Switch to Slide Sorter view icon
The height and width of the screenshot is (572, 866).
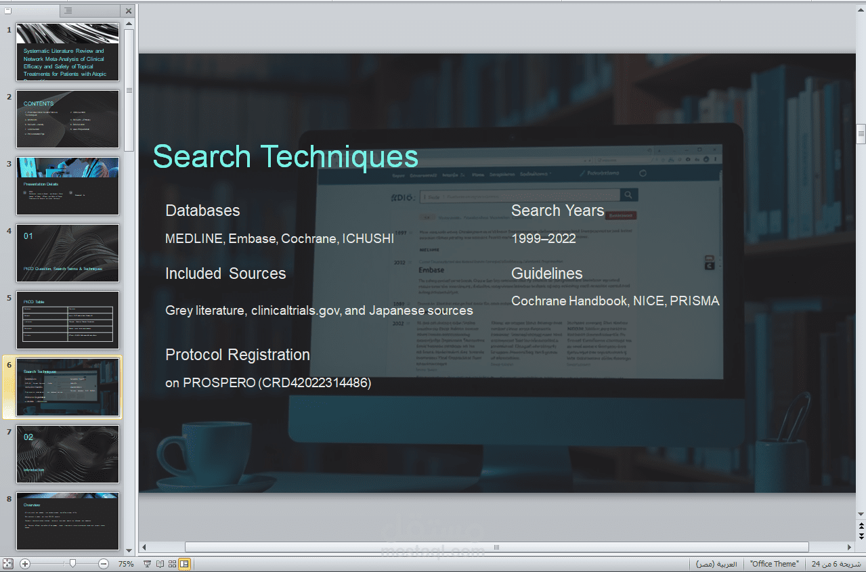172,563
